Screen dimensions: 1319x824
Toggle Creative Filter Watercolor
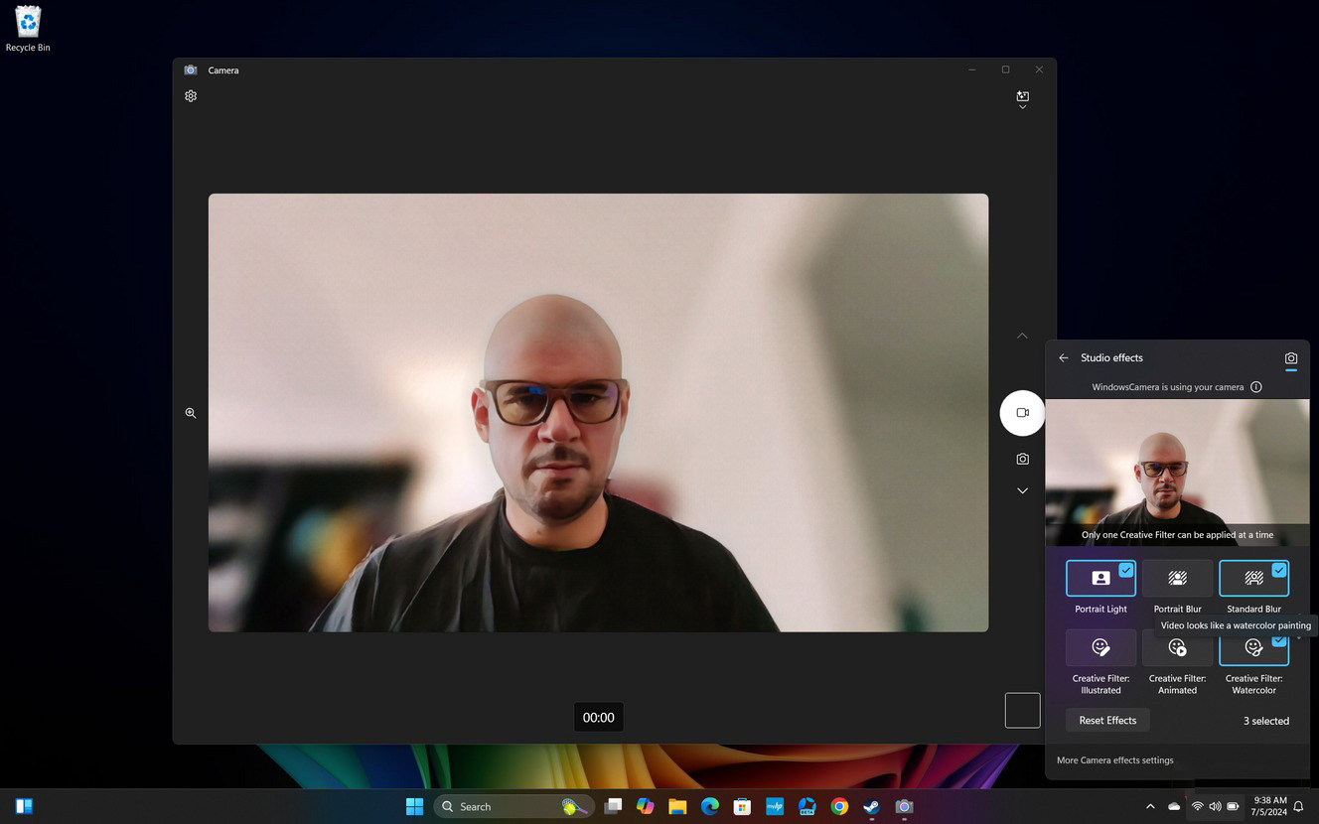(1253, 648)
